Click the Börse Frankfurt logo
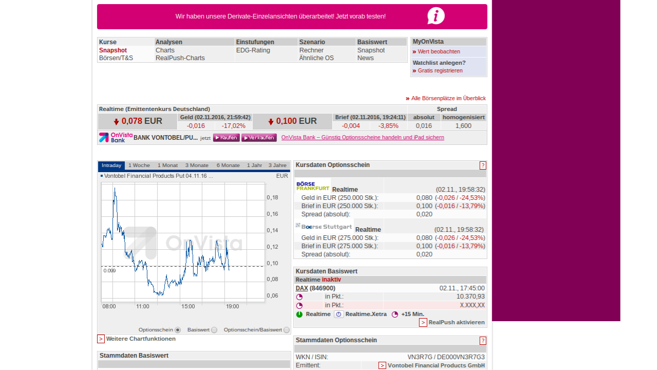 [313, 186]
